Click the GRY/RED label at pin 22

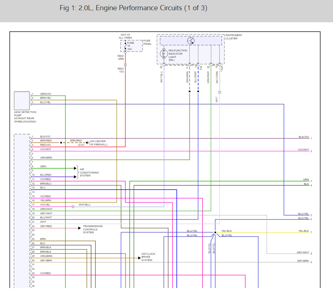46,226
